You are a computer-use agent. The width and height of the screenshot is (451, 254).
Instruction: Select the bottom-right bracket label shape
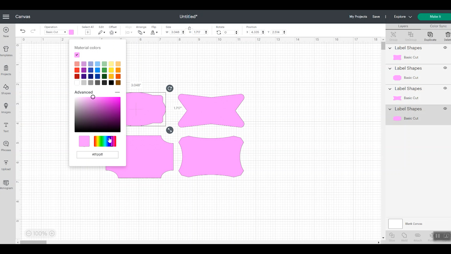click(211, 156)
